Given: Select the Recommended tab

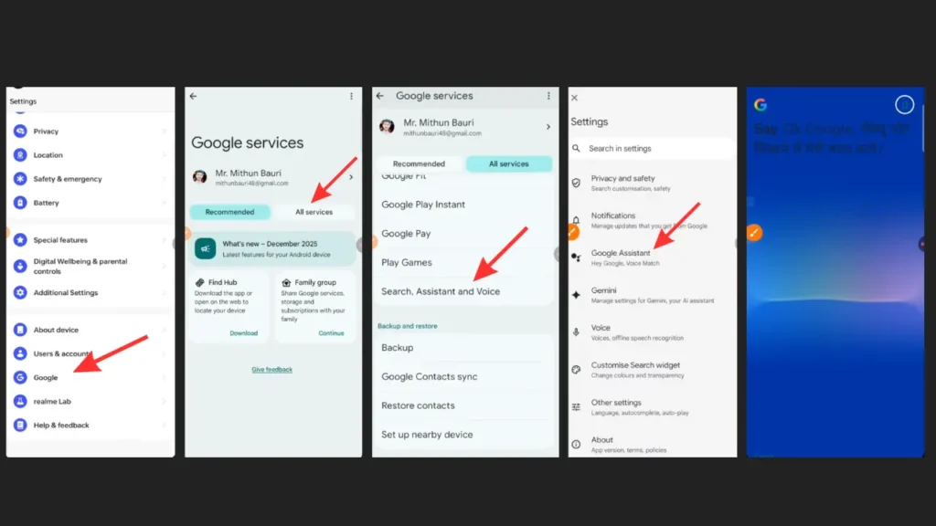Looking at the screenshot, I should 230,212.
